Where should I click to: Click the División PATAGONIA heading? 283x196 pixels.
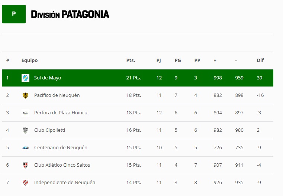coord(70,14)
